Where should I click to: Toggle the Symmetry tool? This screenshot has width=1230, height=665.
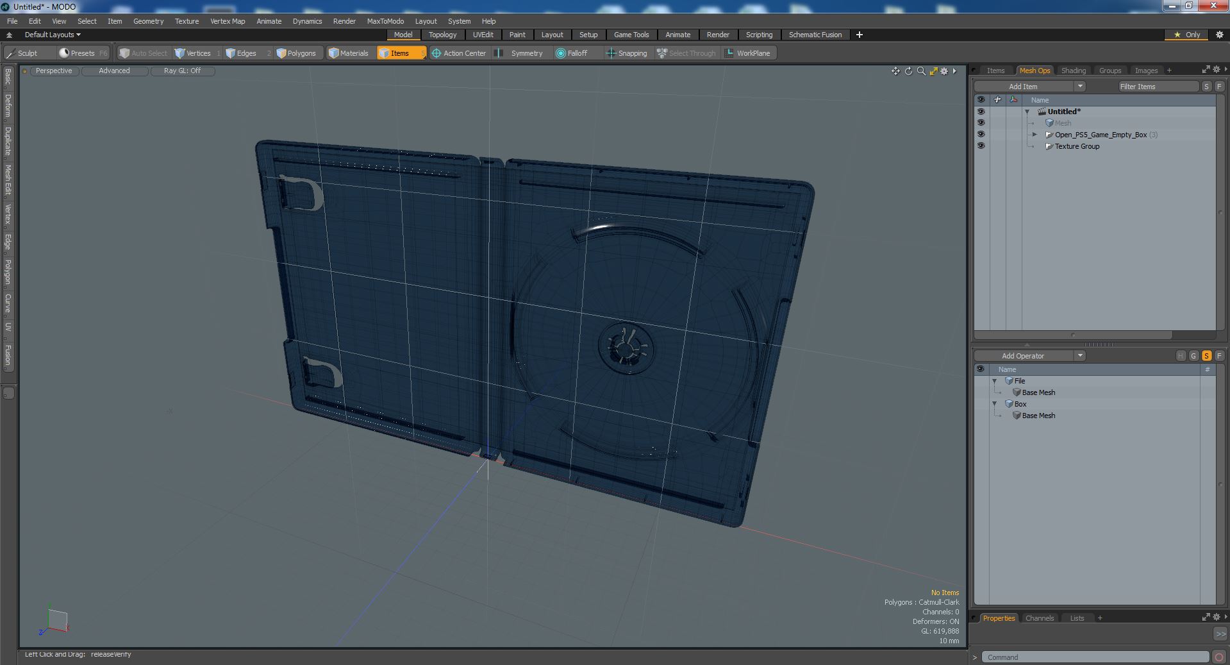(x=522, y=53)
